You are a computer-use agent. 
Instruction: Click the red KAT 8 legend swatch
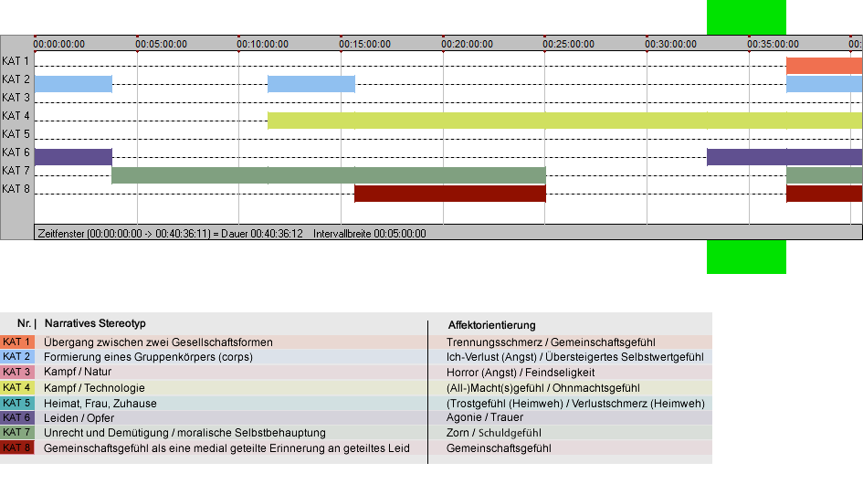click(x=17, y=447)
